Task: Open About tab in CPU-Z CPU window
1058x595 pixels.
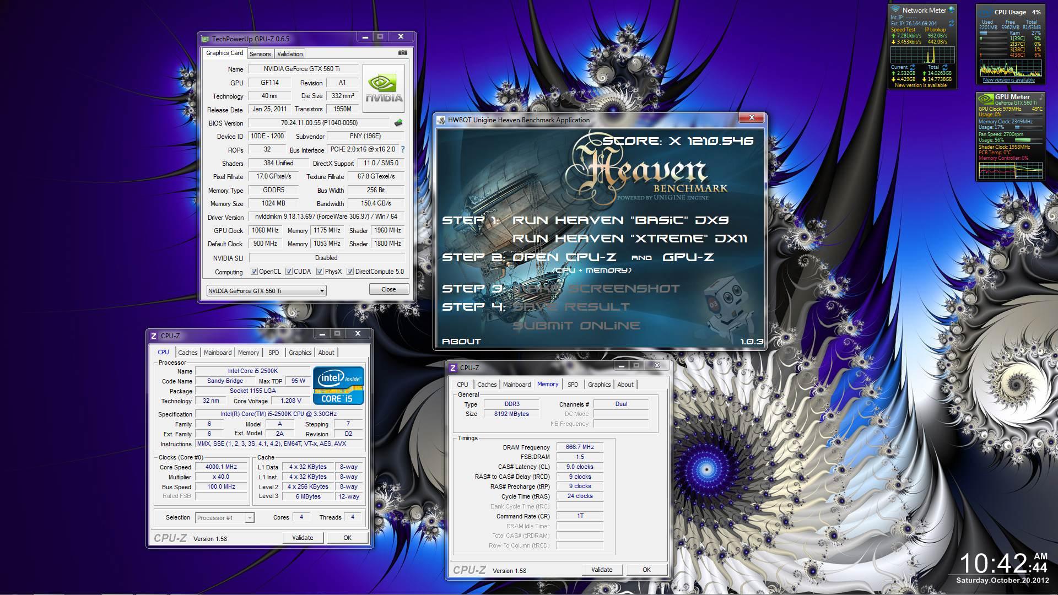Action: (326, 353)
